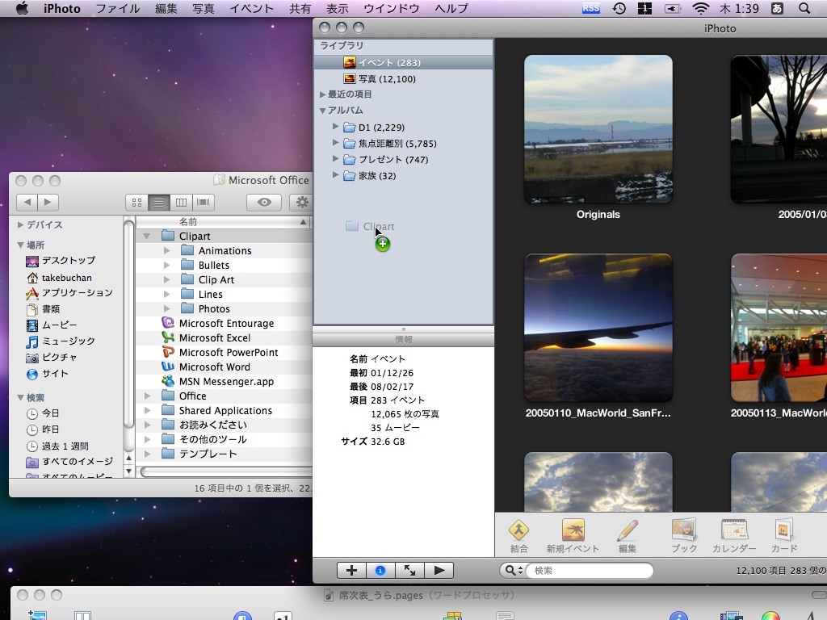This screenshot has height=620, width=827.
Task: Click the Wi-Fi status icon
Action: coord(700,8)
